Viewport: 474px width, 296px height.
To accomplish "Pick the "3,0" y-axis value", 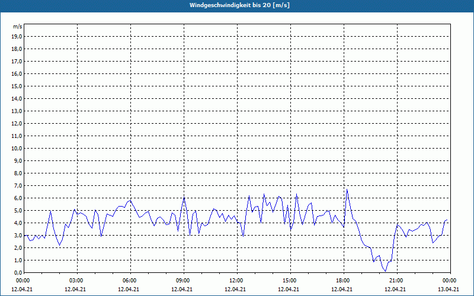I will tap(18, 235).
